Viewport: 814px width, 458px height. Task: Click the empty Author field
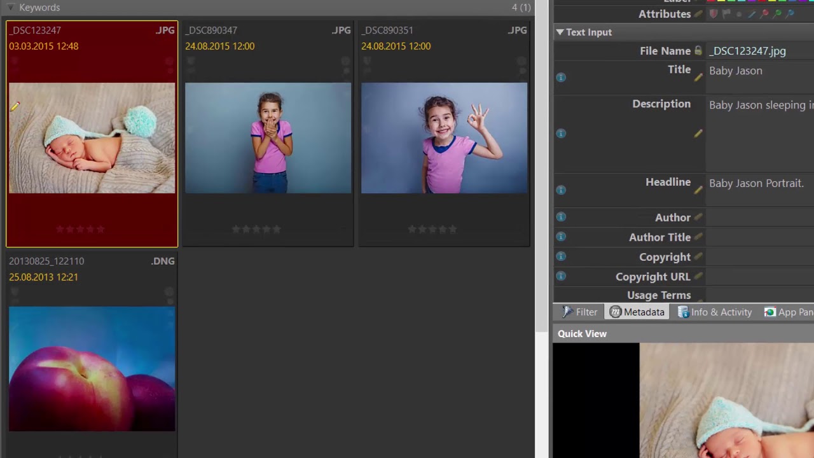[760, 217]
